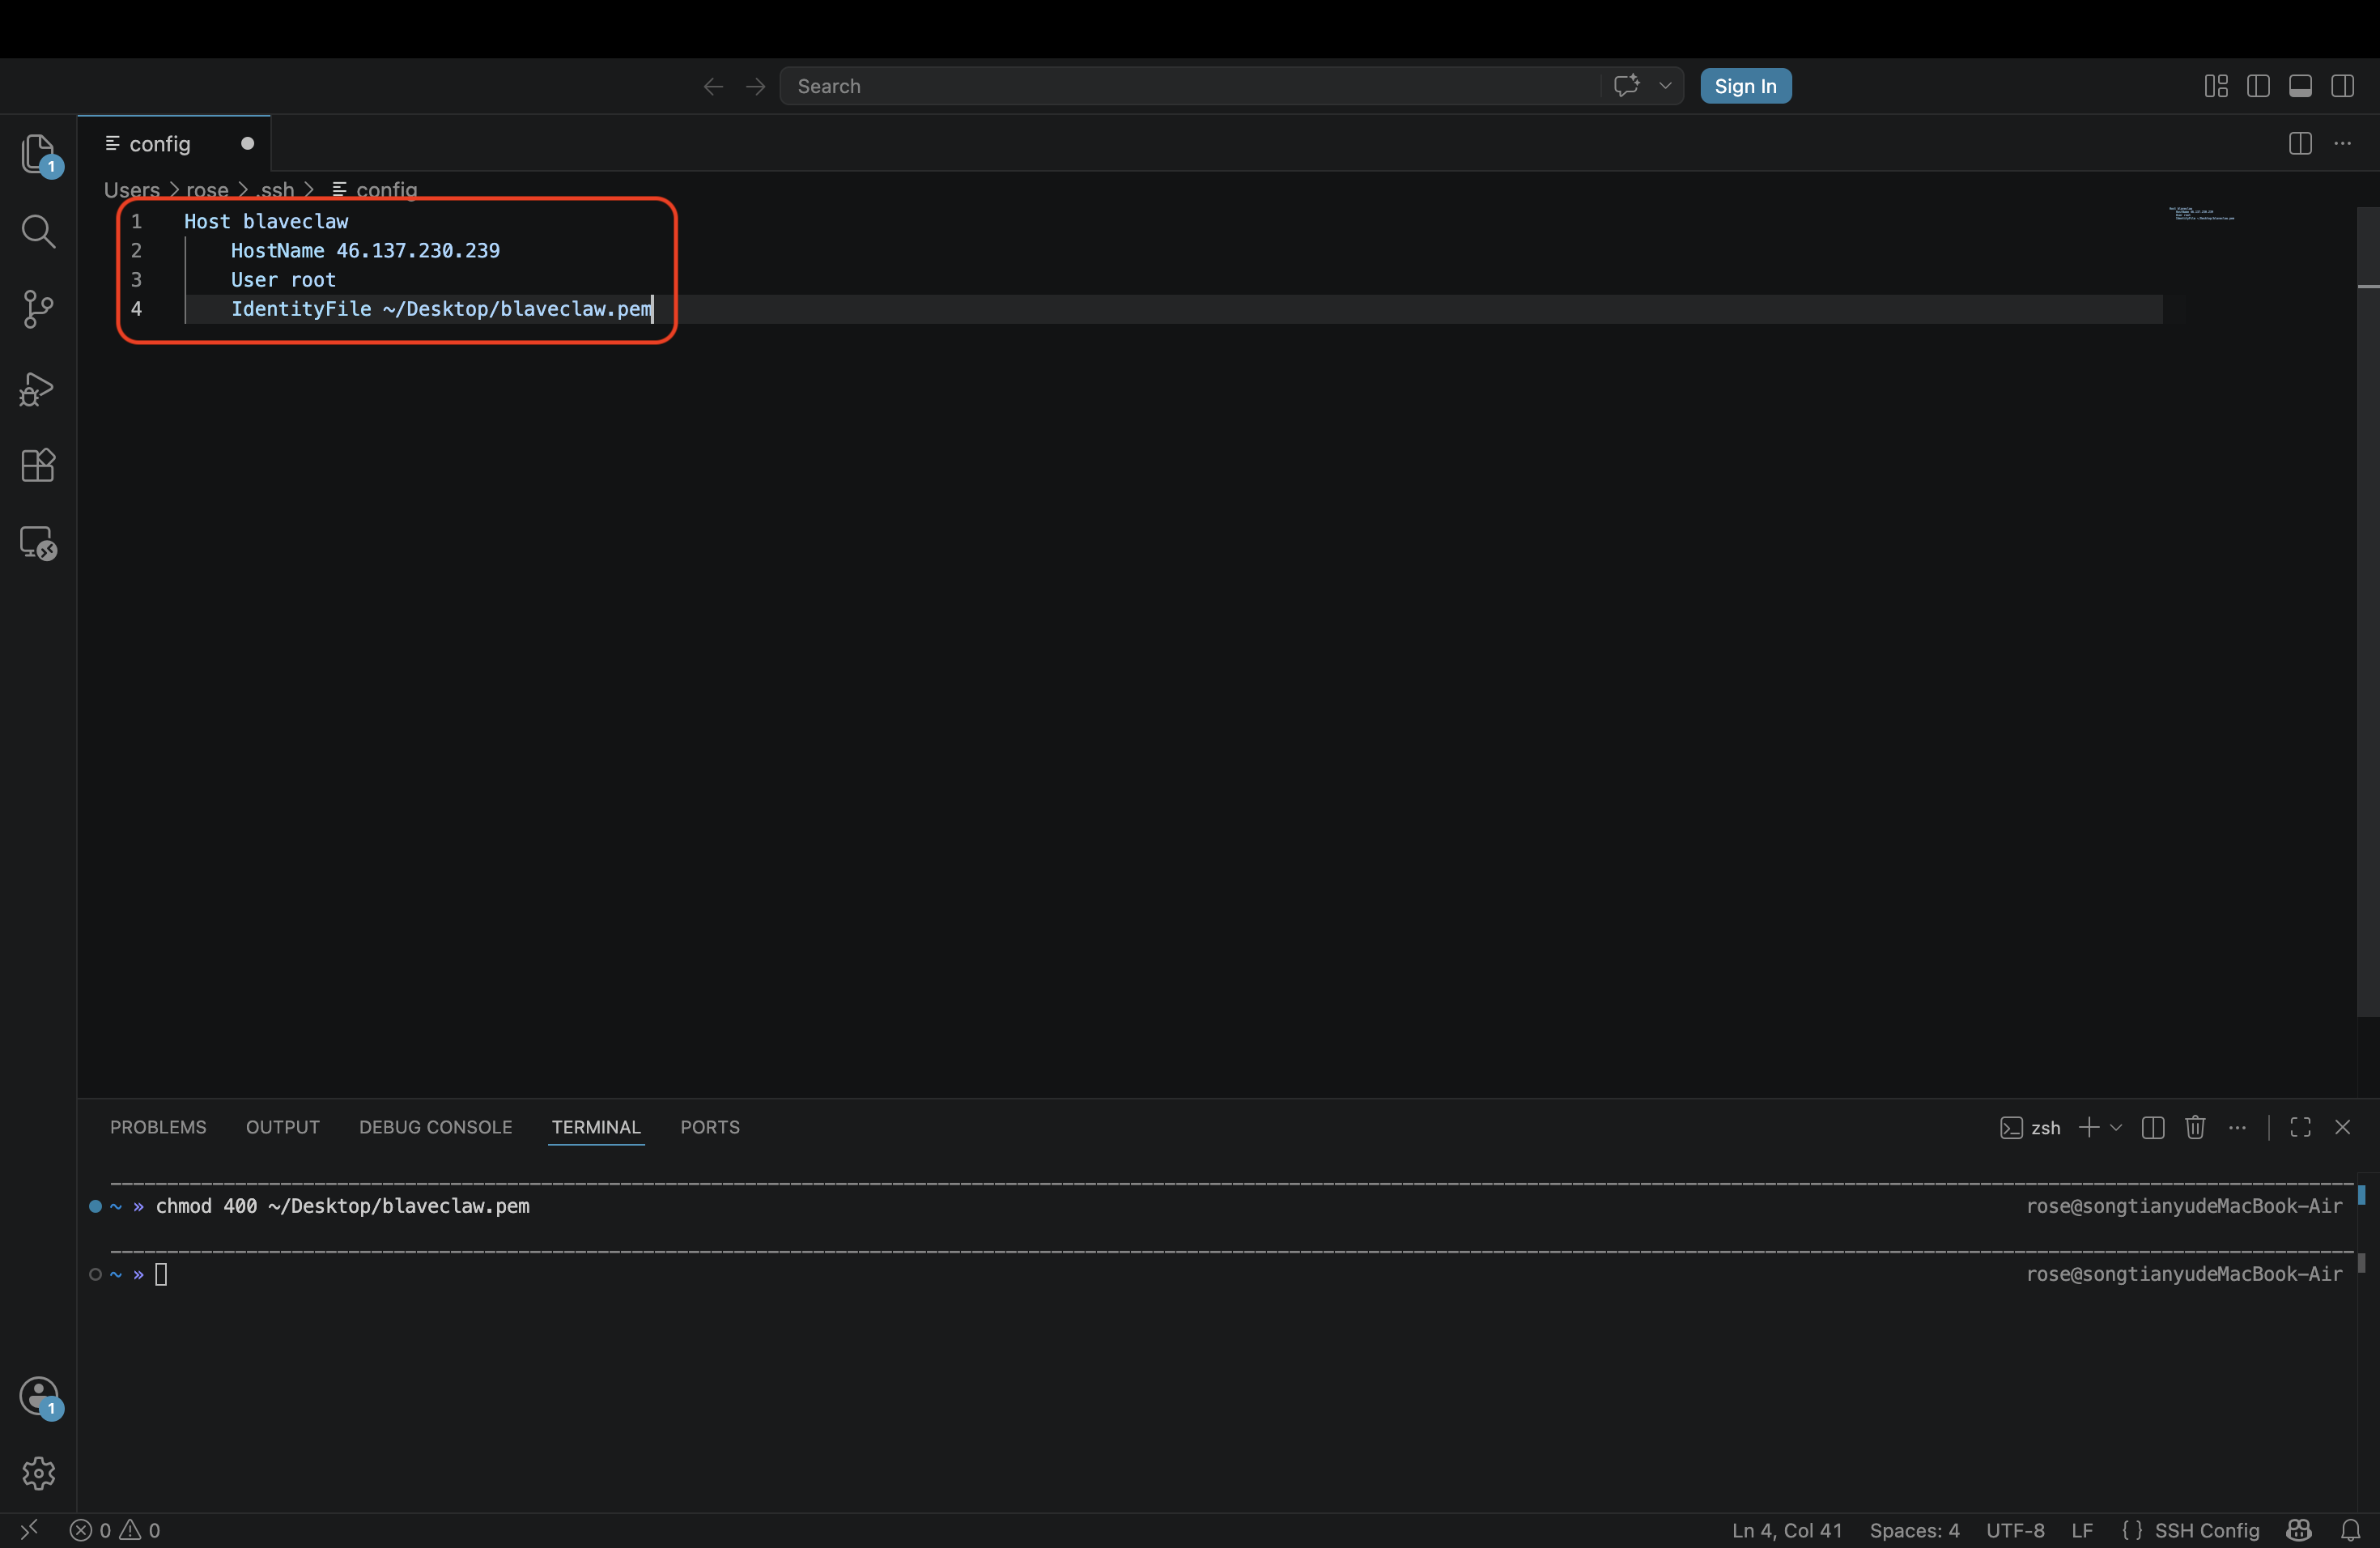The image size is (2380, 1548).
Task: Switch to the PORTS panel tab
Action: (710, 1127)
